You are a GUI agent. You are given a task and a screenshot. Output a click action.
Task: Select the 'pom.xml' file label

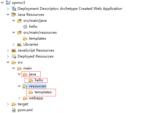[x=25, y=110]
